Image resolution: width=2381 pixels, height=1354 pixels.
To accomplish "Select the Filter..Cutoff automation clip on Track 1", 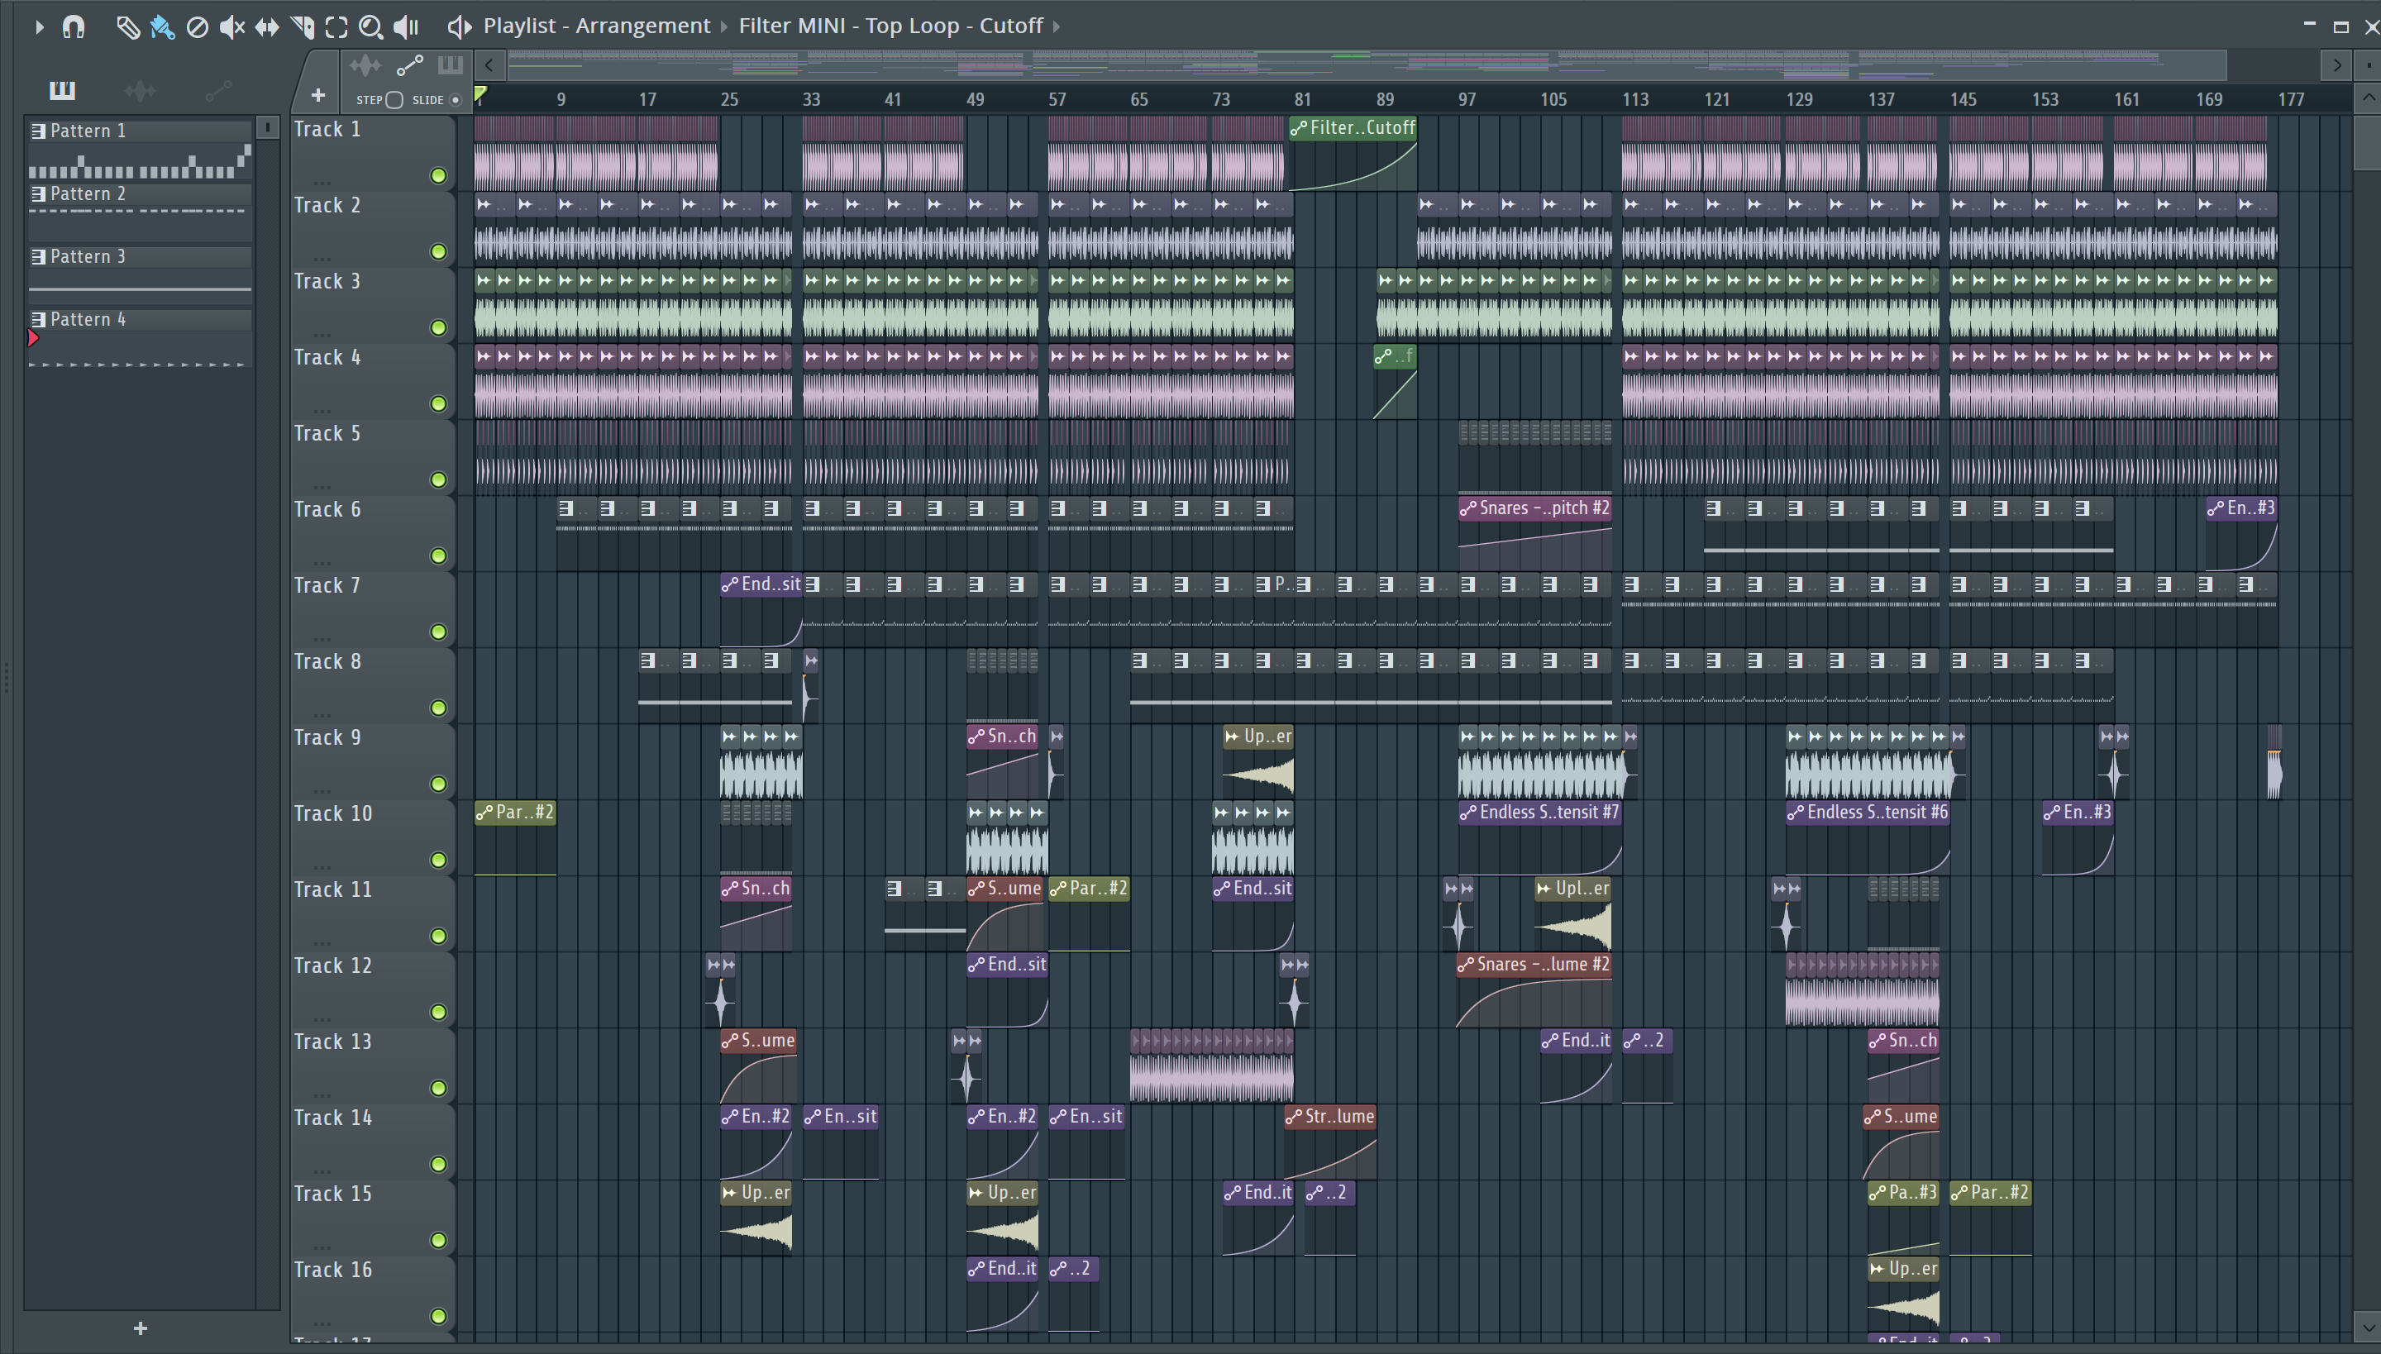I will click(x=1353, y=155).
